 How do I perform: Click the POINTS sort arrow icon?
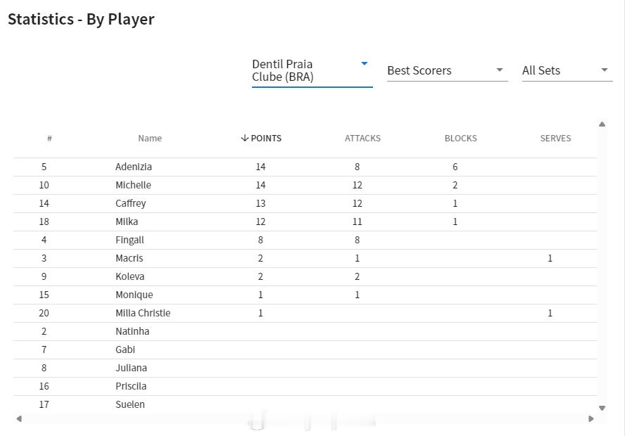click(x=244, y=139)
